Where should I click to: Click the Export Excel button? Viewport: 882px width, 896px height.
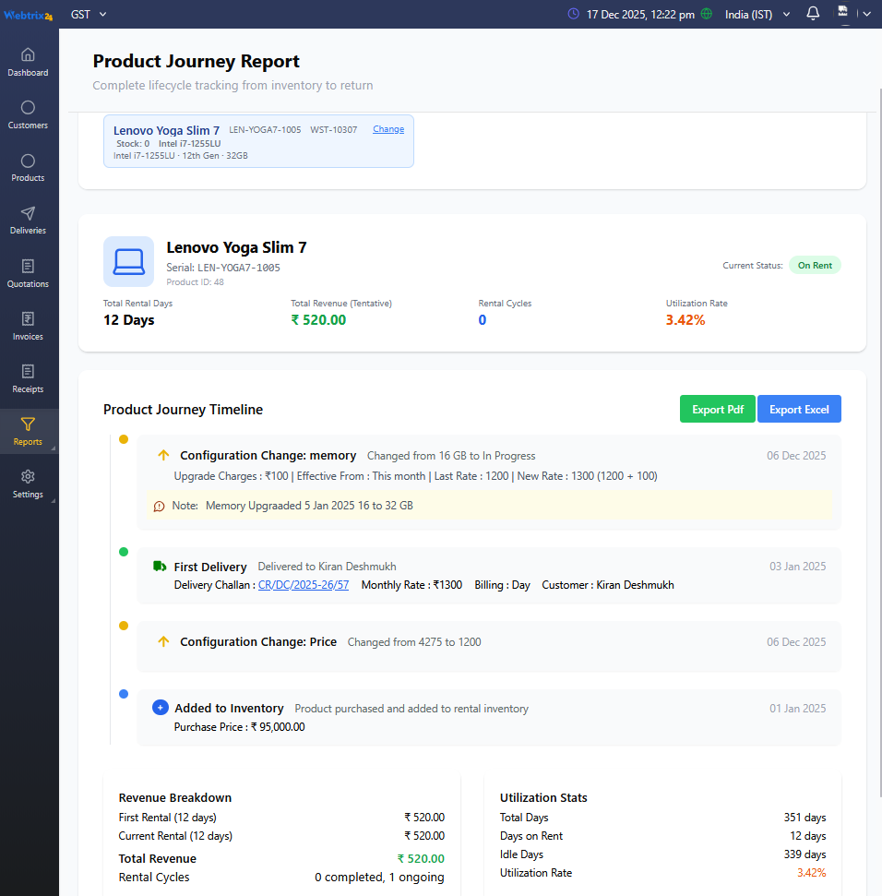tap(799, 410)
